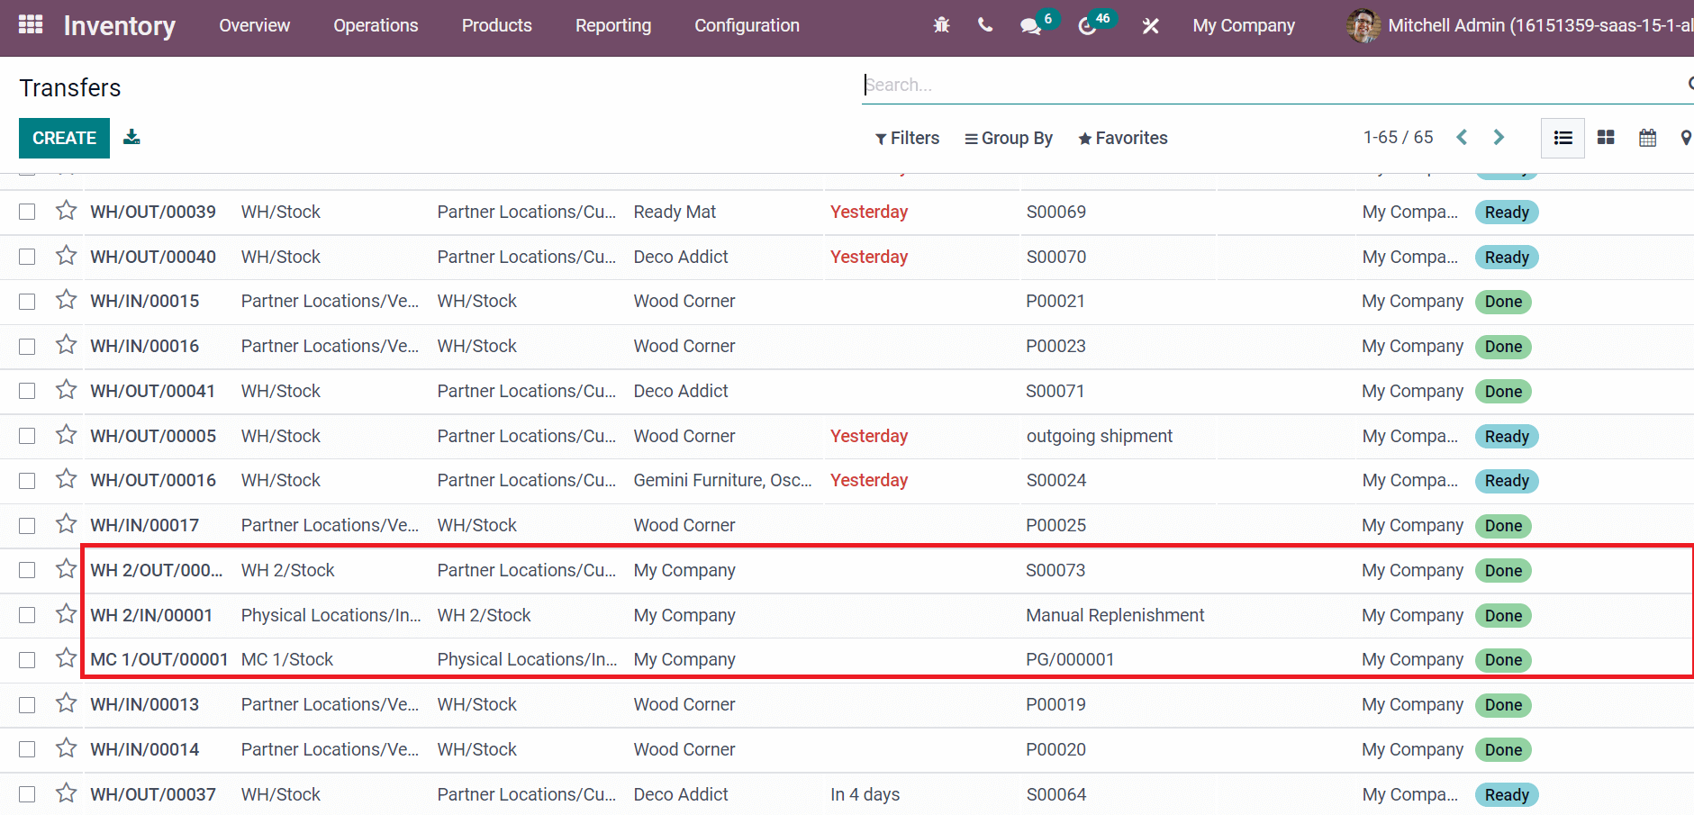The width and height of the screenshot is (1694, 815).
Task: Go to next page arrow
Action: tap(1499, 137)
